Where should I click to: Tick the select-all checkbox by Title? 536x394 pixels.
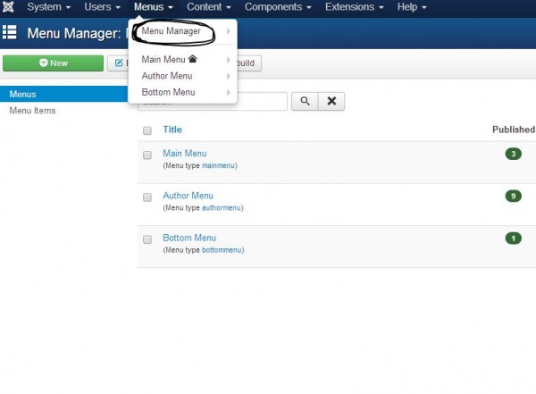tap(147, 130)
